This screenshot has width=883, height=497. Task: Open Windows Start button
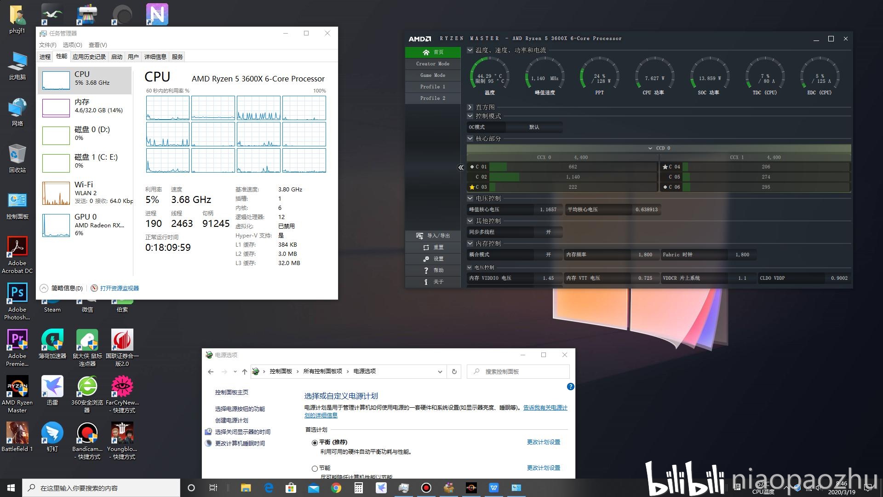pos(11,488)
